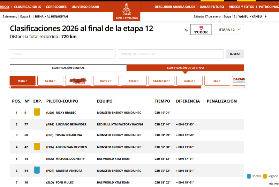Click the PILOTO-EQUIPO column header
The image size is (279, 187).
(62, 101)
